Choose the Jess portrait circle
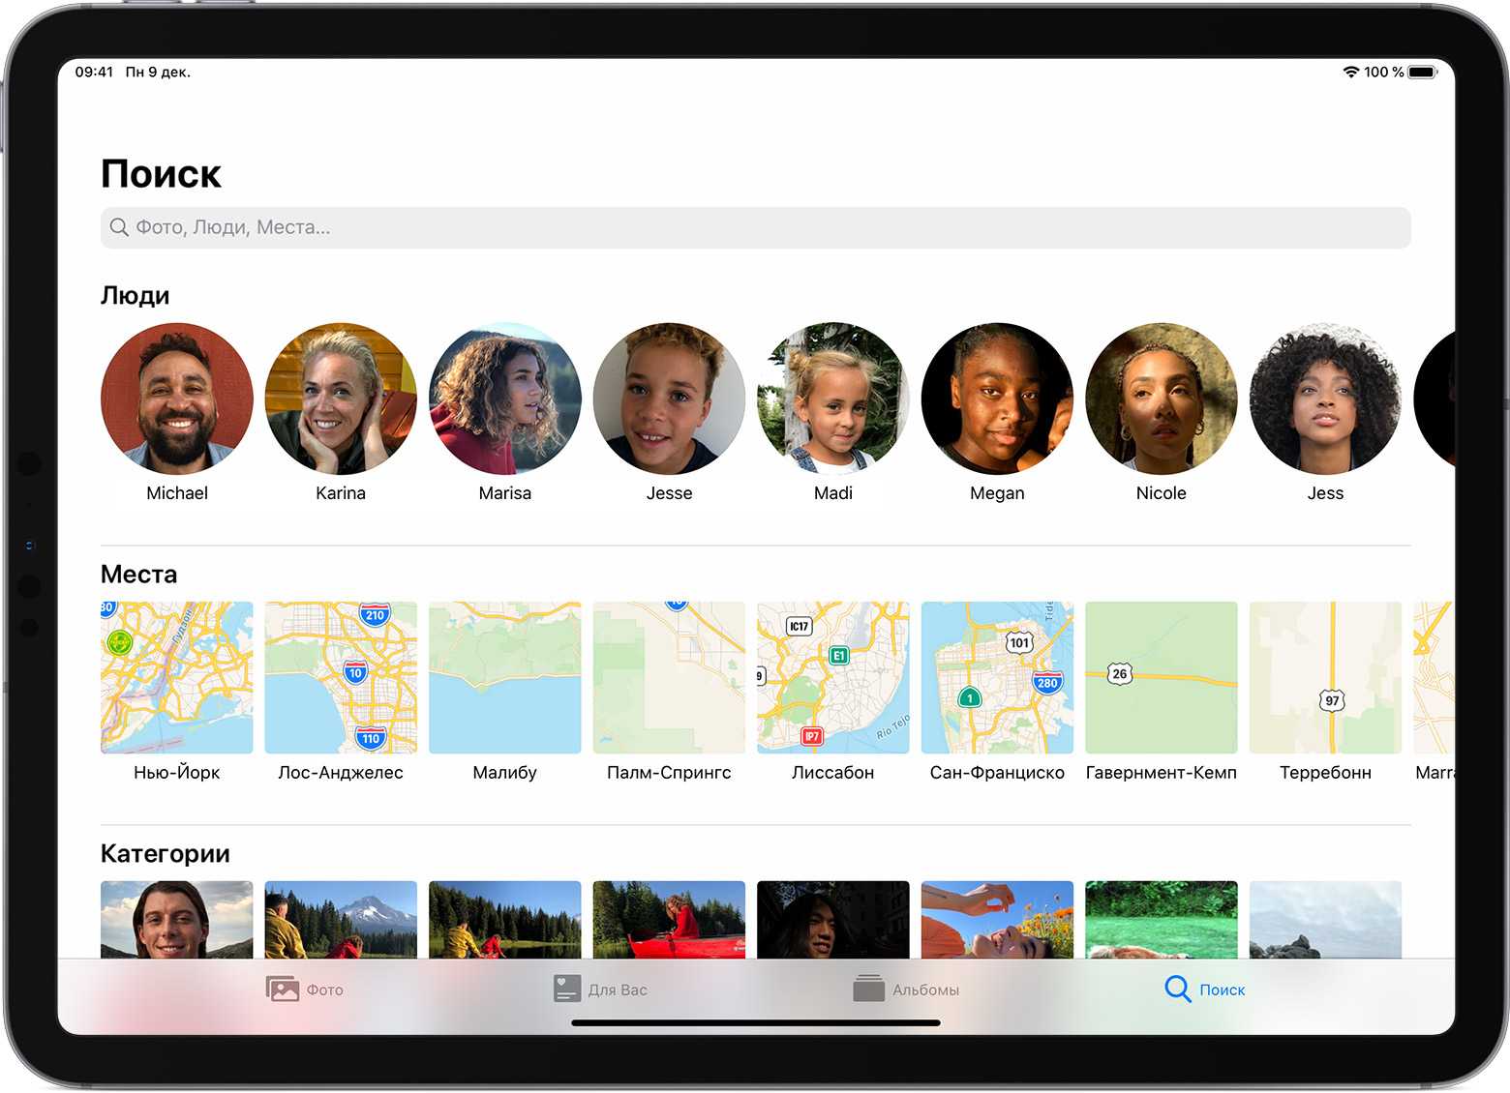The width and height of the screenshot is (1510, 1093). [1325, 399]
